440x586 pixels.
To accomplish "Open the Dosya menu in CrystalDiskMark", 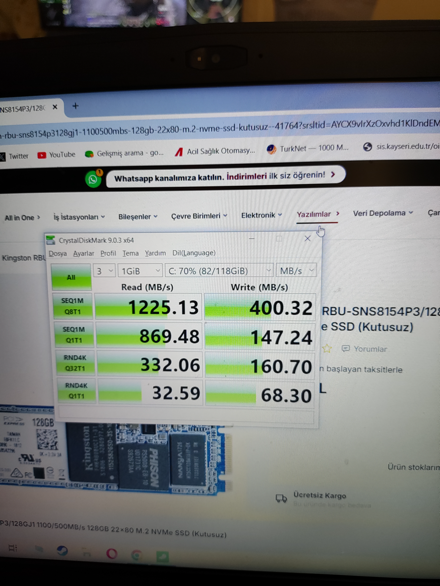I will 58,254.
